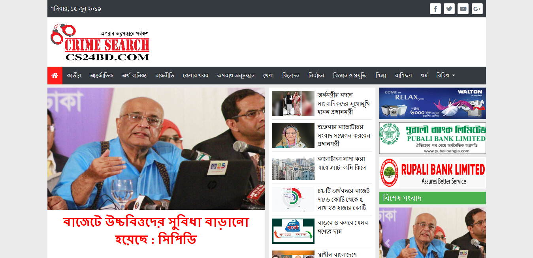Expand the বিবিধ dropdown menu
This screenshot has width=533, height=258.
point(445,75)
